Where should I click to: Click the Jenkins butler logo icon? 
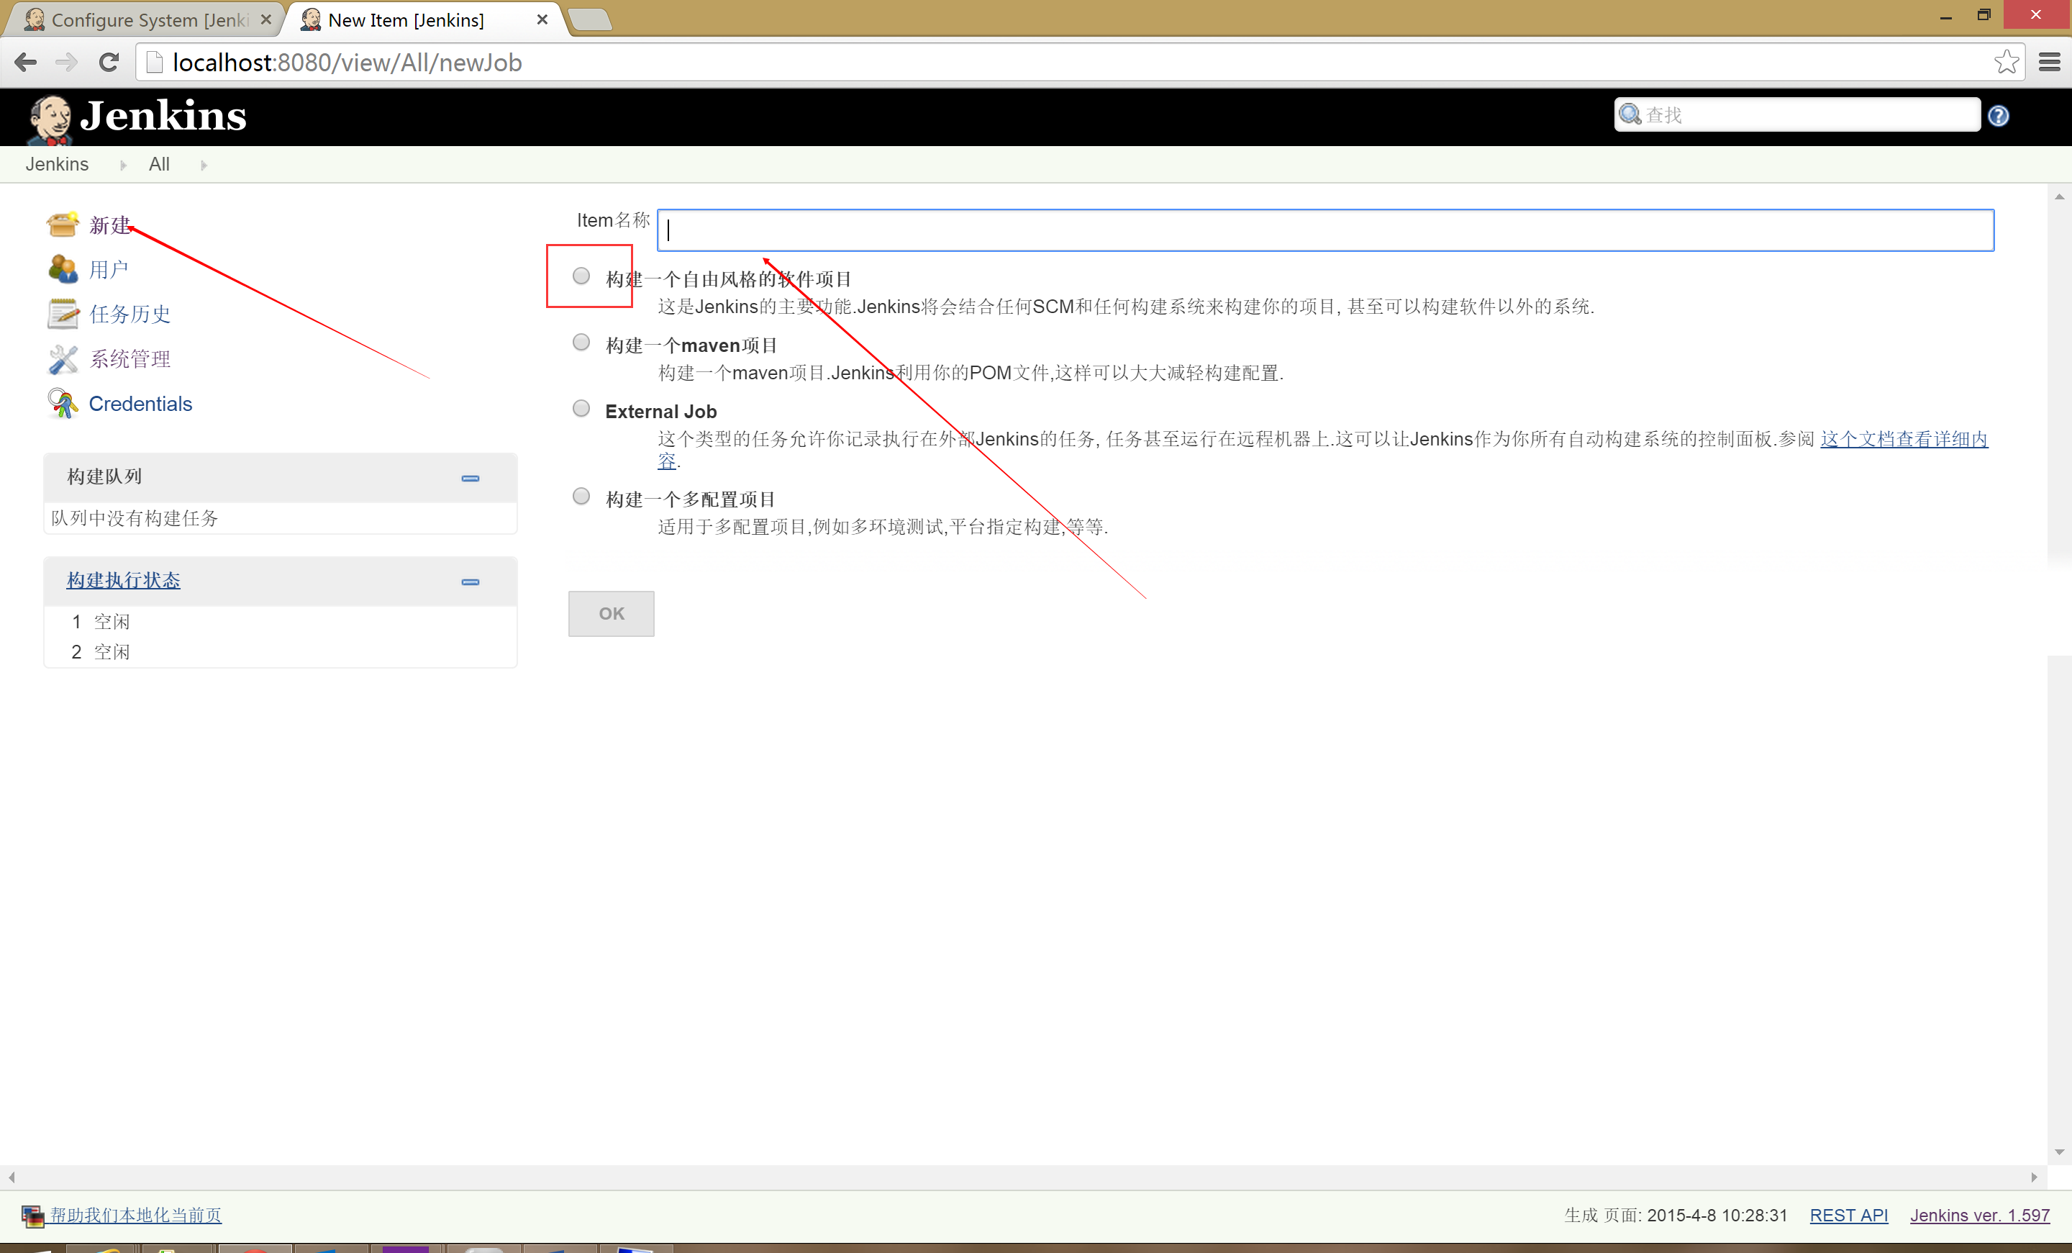tap(50, 119)
